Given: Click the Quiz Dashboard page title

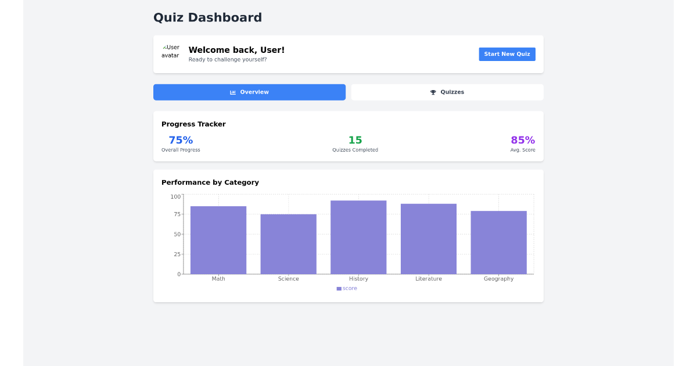Looking at the screenshot, I should pos(207,17).
